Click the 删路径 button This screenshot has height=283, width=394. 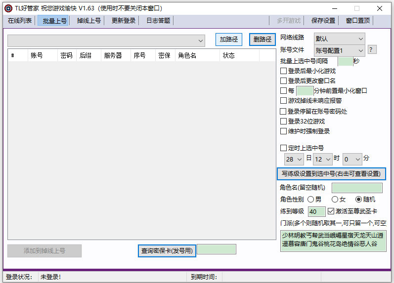263,40
